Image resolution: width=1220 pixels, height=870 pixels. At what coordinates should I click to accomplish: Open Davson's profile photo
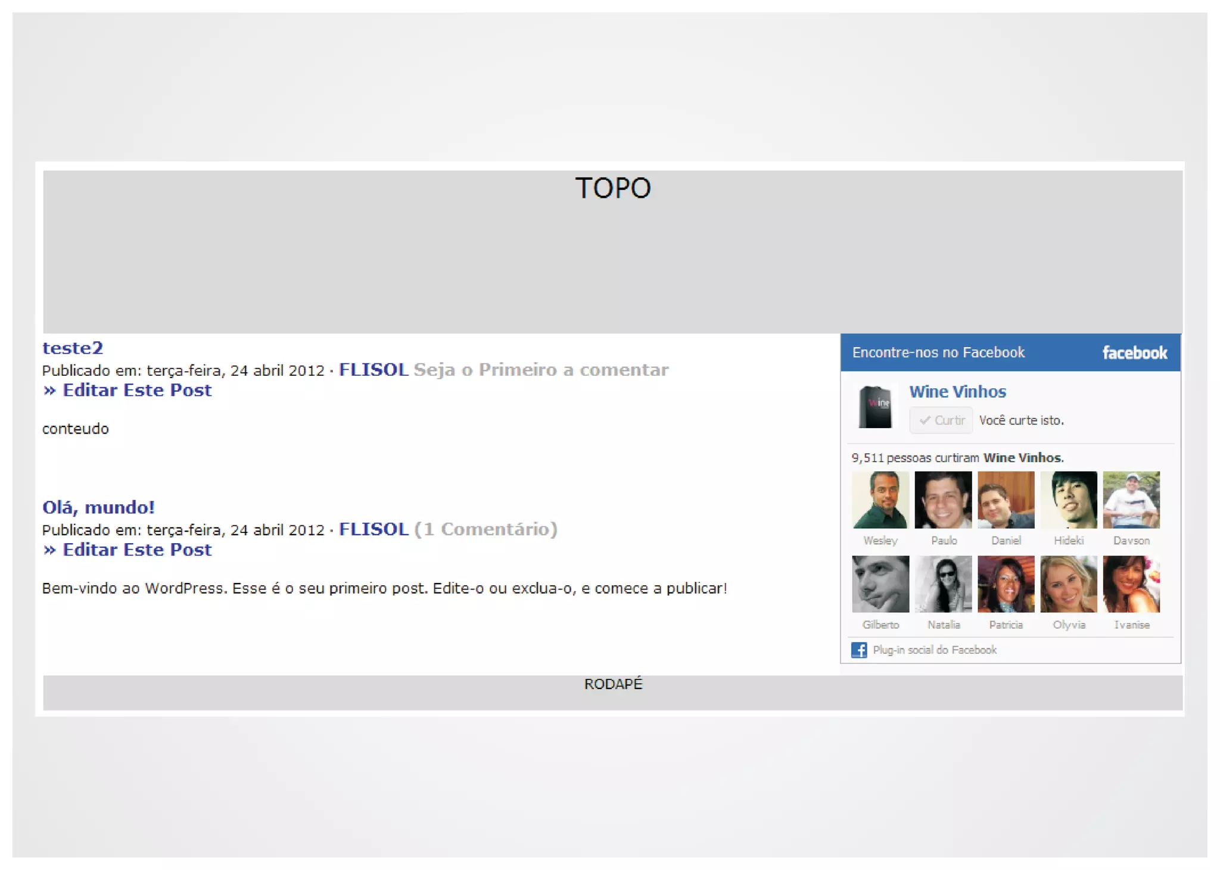click(1131, 500)
